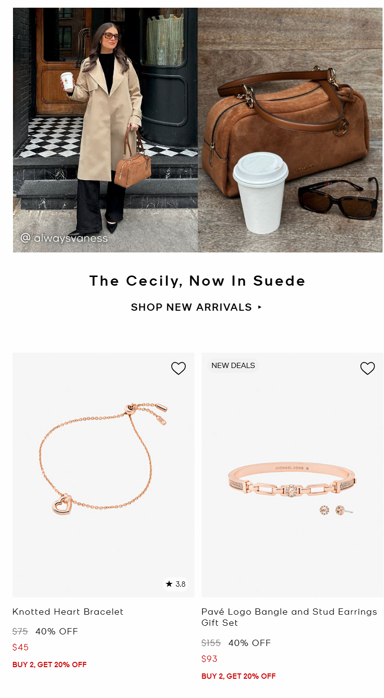
Task: Open the Knotted Heart Bracelet product image
Action: click(x=103, y=475)
